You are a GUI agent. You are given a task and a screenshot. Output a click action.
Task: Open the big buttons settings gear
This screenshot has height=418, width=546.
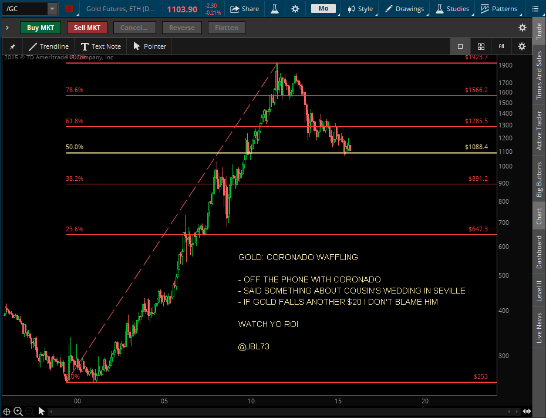click(523, 28)
